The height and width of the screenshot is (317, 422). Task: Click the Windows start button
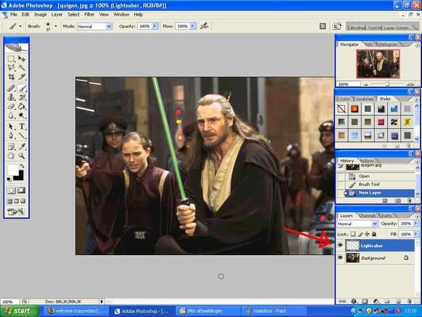coord(19,311)
